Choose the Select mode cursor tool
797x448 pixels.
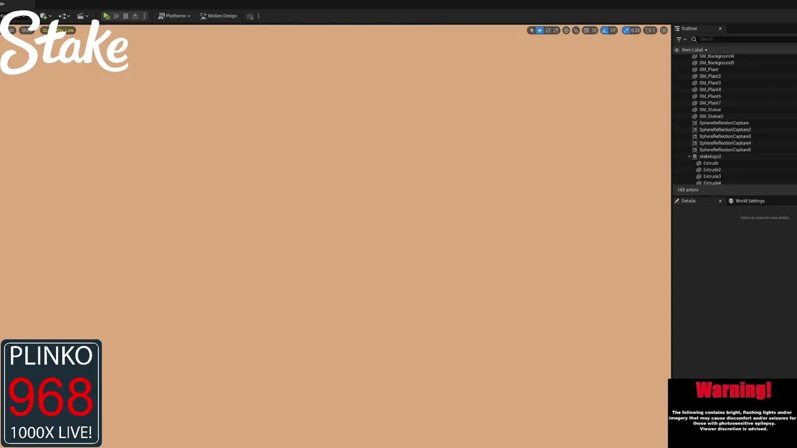[x=531, y=30]
